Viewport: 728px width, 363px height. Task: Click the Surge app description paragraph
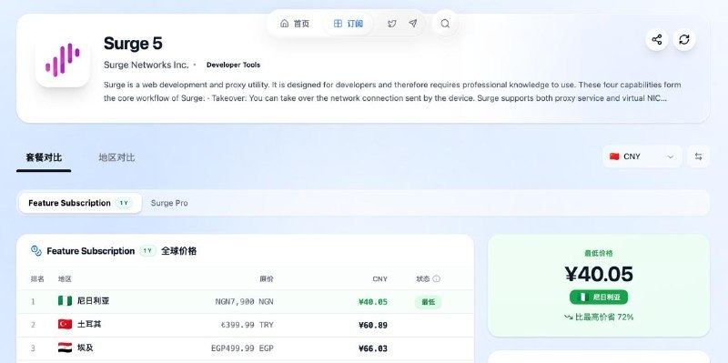tap(392, 92)
